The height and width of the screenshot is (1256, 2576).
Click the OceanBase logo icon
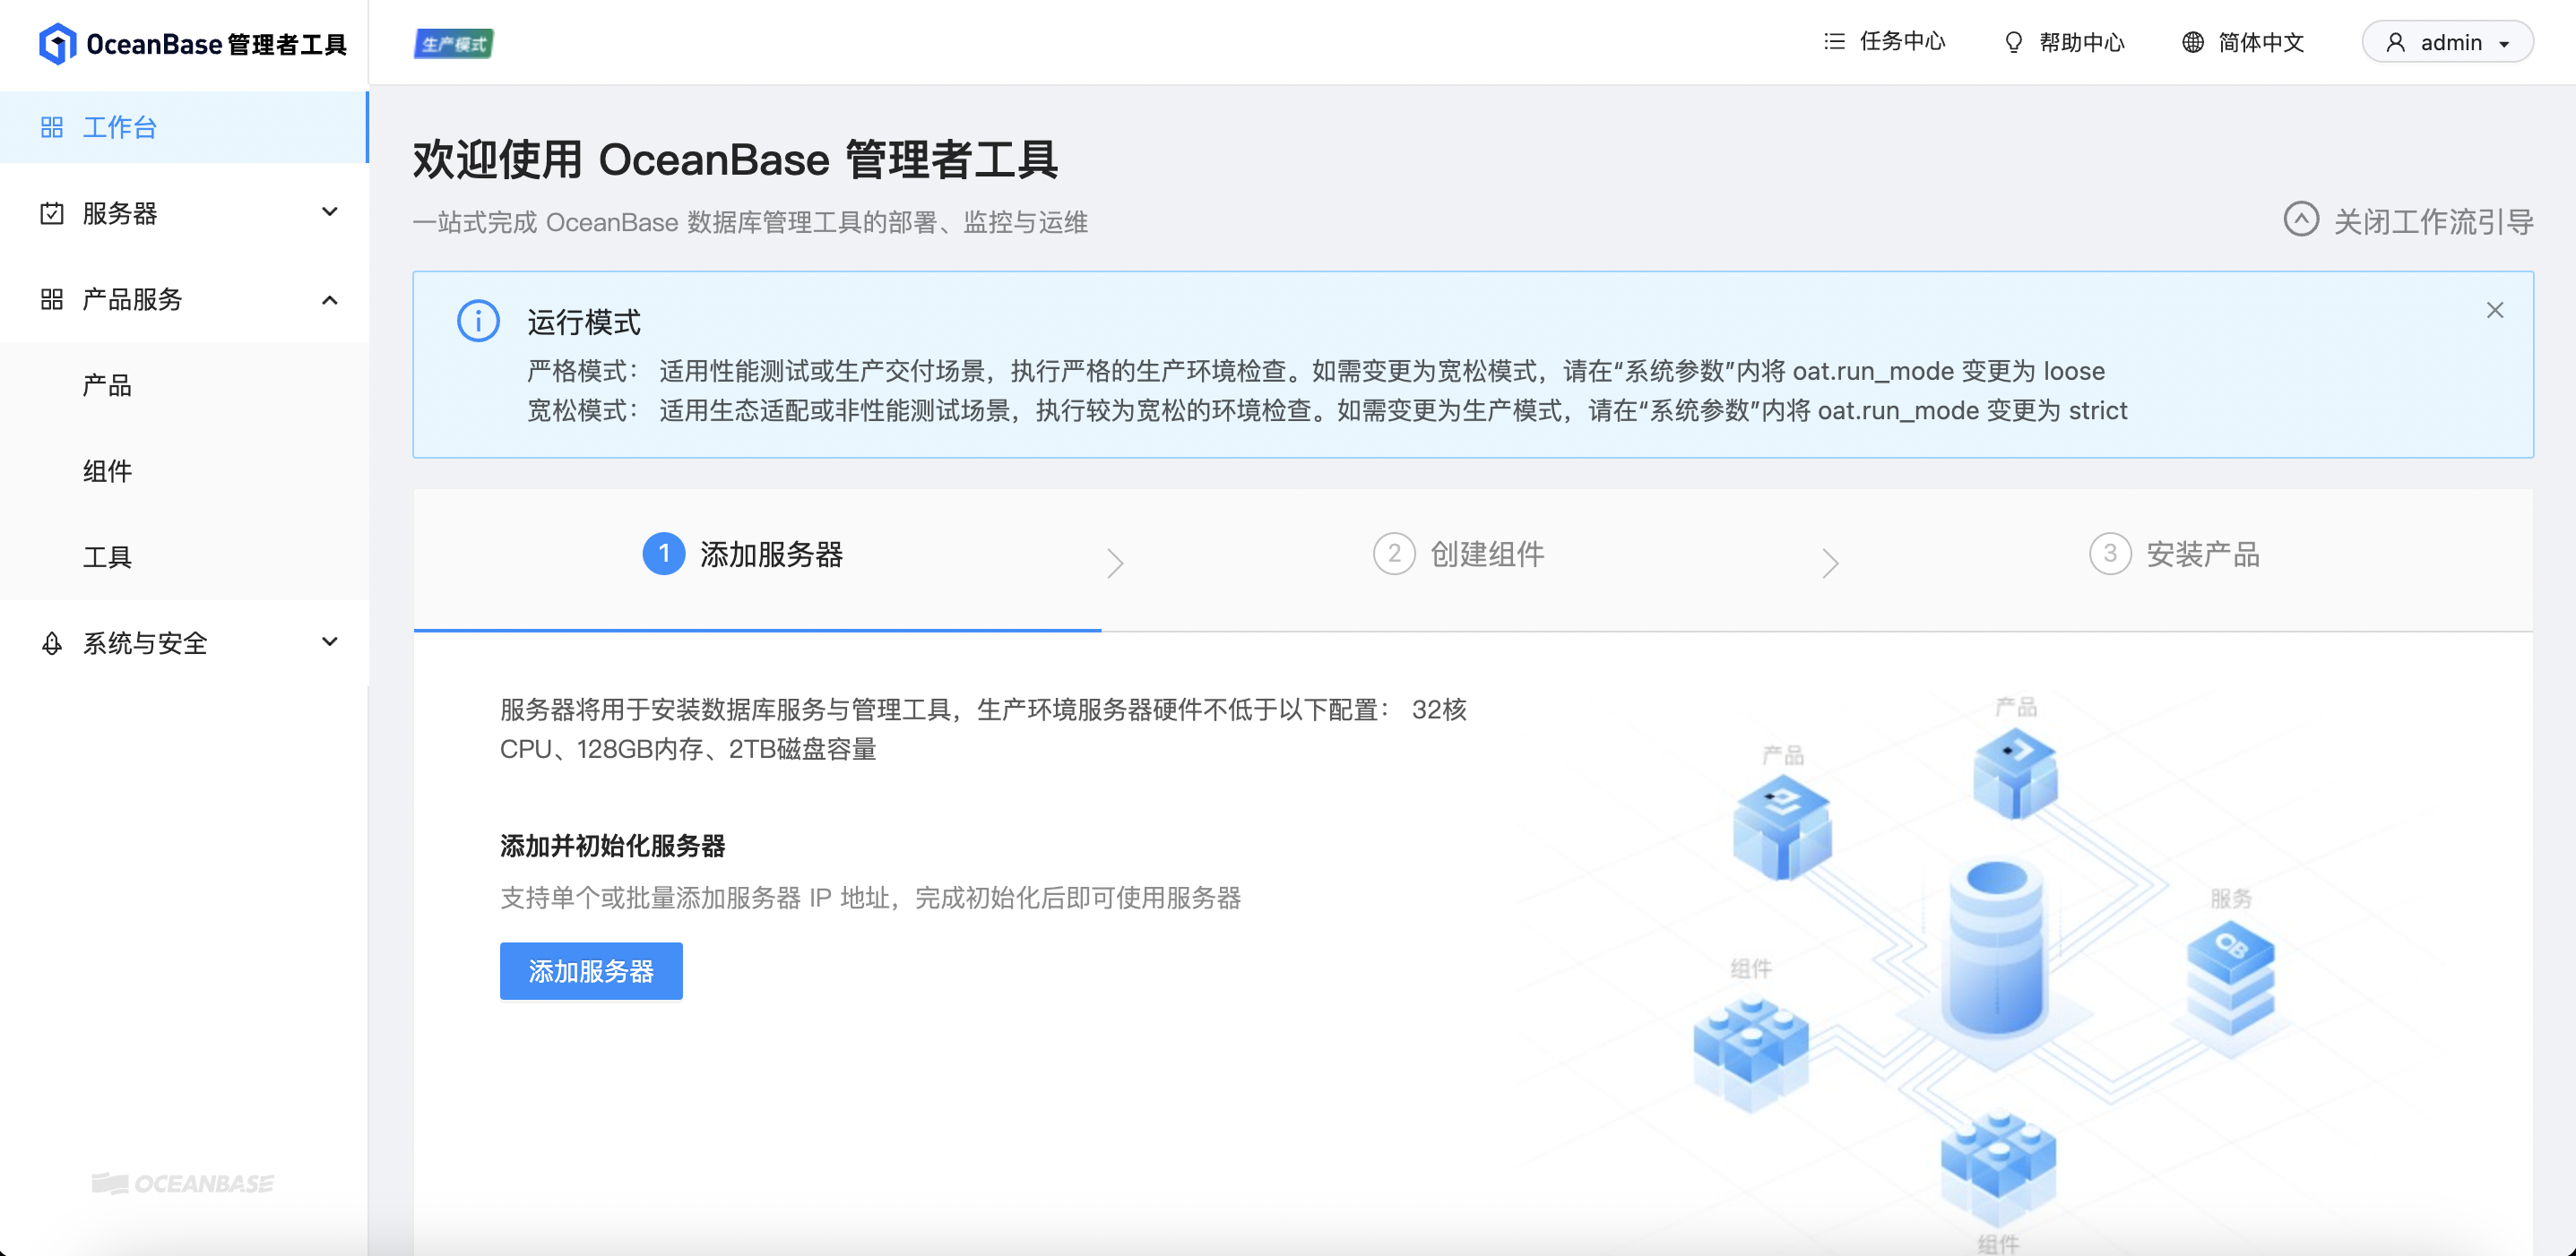point(57,43)
